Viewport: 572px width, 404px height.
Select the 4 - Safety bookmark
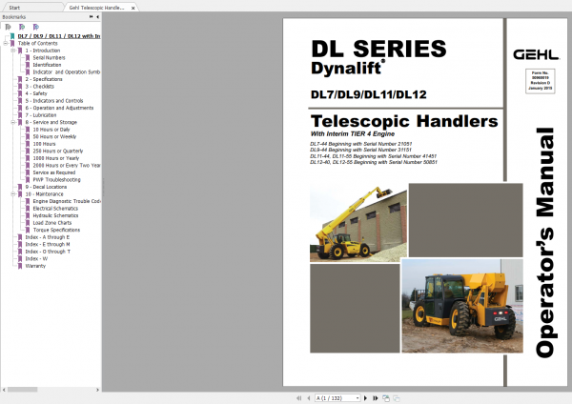click(36, 93)
